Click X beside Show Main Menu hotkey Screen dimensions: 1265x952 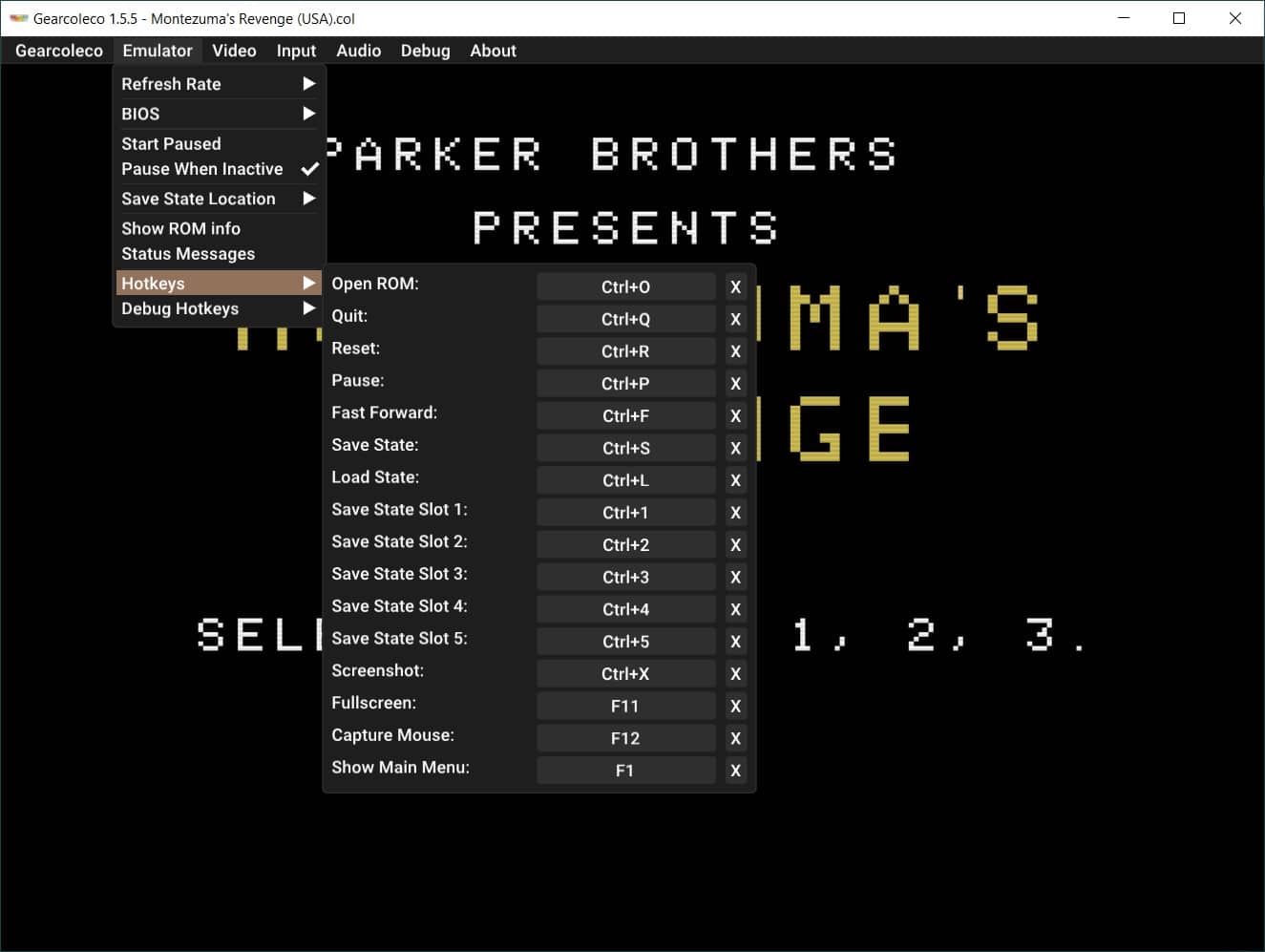(x=735, y=771)
